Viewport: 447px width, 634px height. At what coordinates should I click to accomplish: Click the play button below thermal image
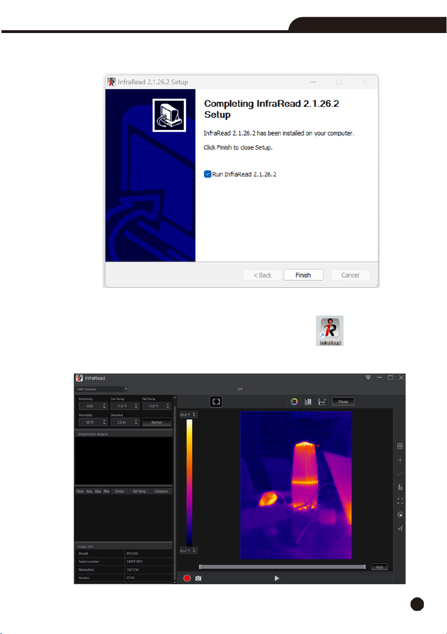(276, 578)
